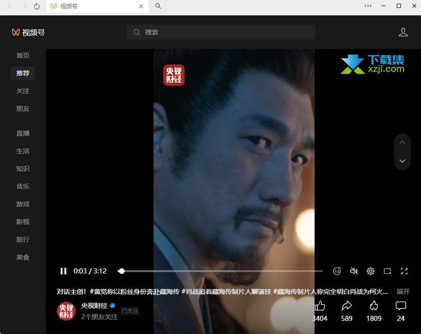The image size is (421, 334).
Task: Open 音乐 category
Action: 23,186
